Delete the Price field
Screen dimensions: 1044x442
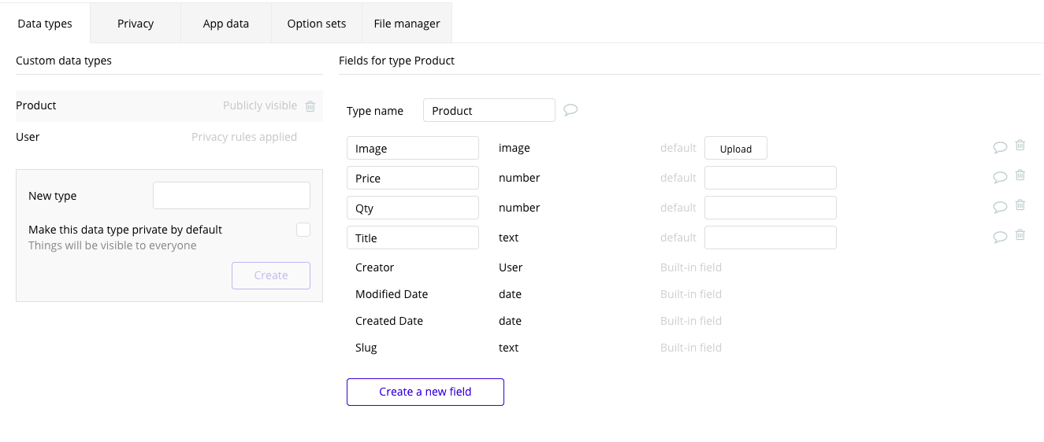click(x=1020, y=175)
